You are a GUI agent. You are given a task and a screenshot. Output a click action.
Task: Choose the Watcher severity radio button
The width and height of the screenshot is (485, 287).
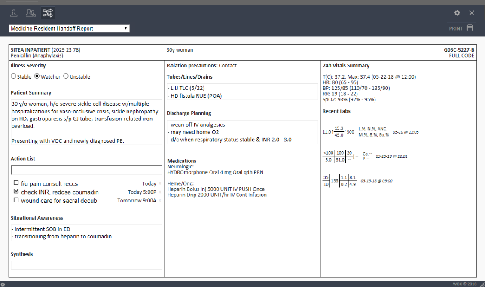coord(37,76)
